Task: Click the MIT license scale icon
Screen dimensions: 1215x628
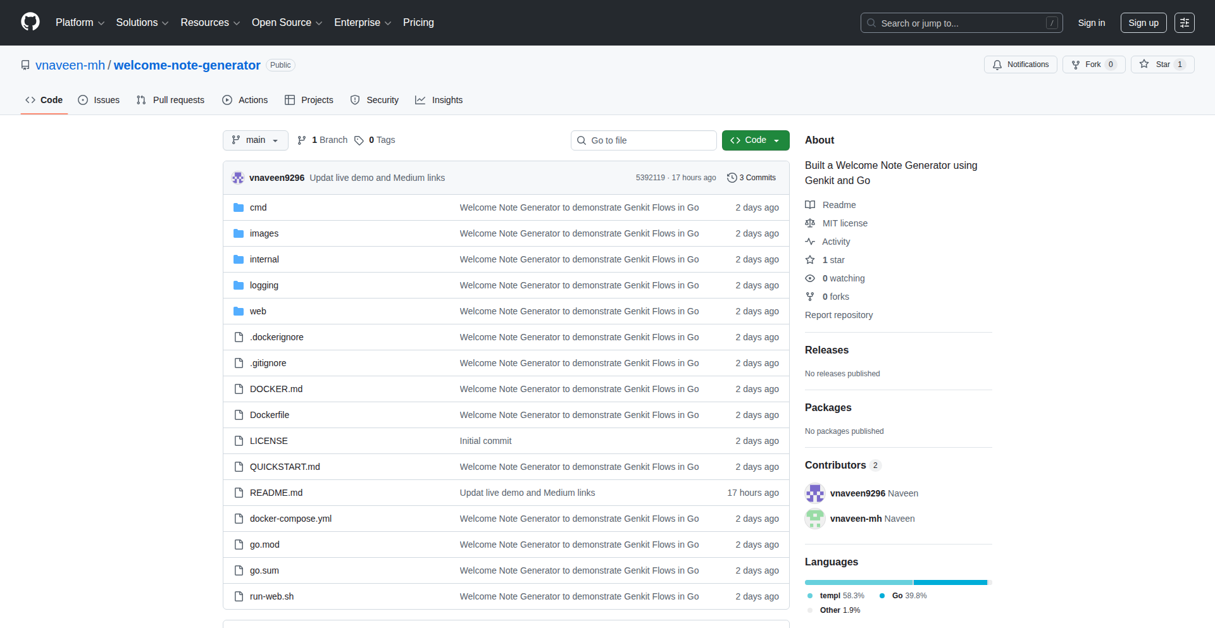Action: coord(810,223)
